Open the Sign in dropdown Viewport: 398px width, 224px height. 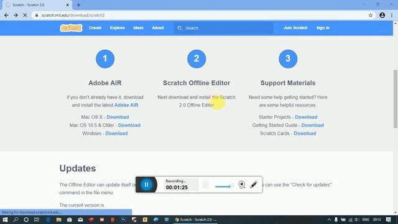(x=323, y=28)
